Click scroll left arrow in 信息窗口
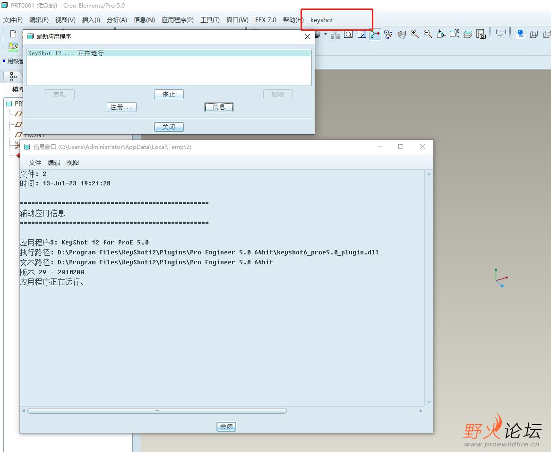551x452 pixels. click(24, 410)
